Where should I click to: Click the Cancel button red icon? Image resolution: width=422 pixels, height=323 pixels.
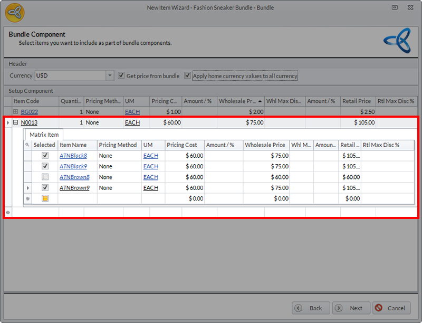click(378, 308)
